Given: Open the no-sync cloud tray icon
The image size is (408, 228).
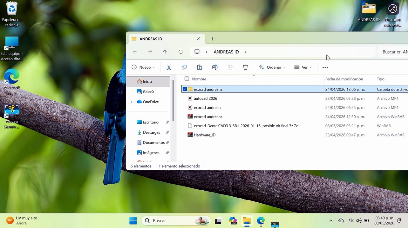Looking at the screenshot, I should 341,221.
